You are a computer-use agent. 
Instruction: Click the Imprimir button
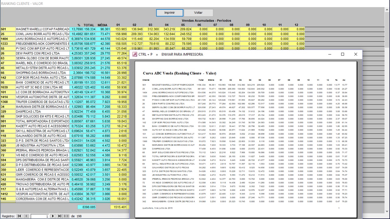point(169,13)
